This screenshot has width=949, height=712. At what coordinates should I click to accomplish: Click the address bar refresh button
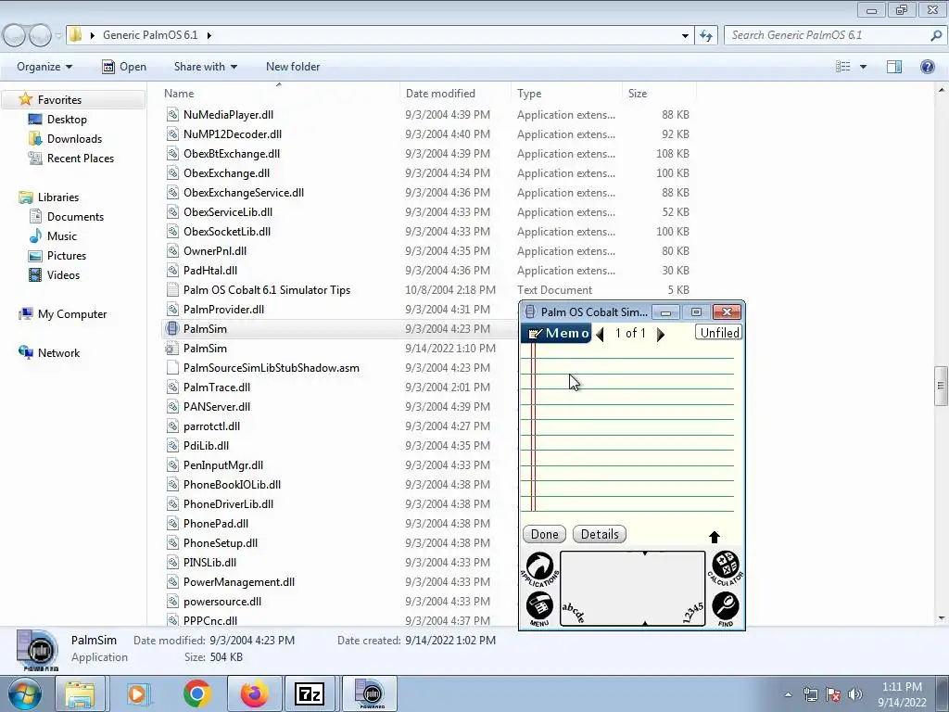705,35
